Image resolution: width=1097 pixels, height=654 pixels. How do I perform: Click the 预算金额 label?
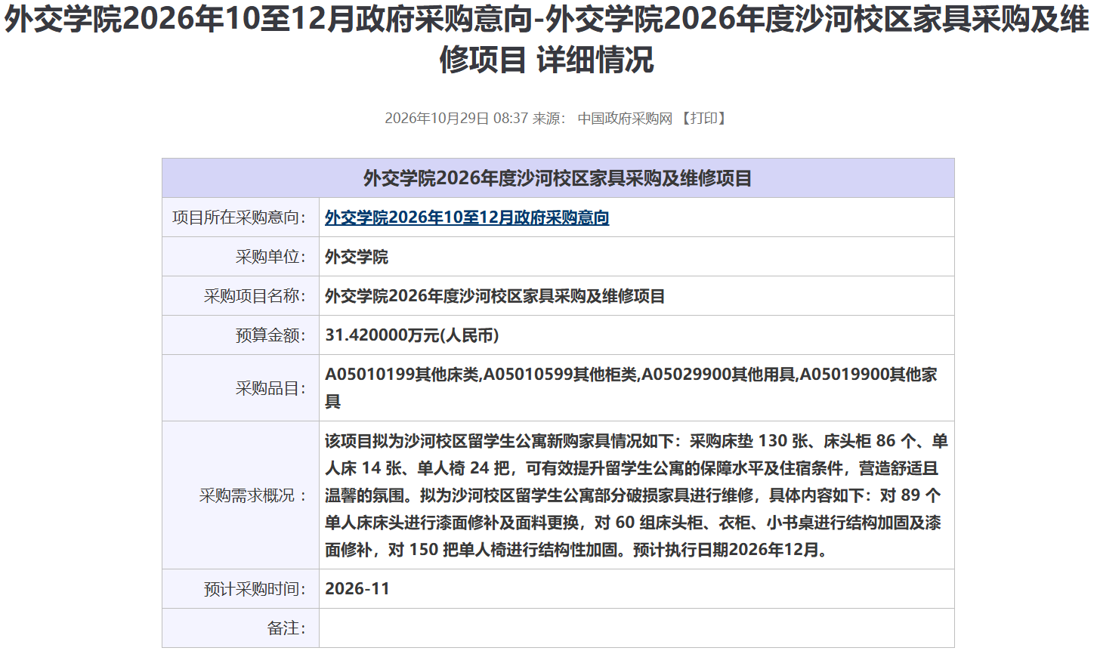(x=271, y=335)
